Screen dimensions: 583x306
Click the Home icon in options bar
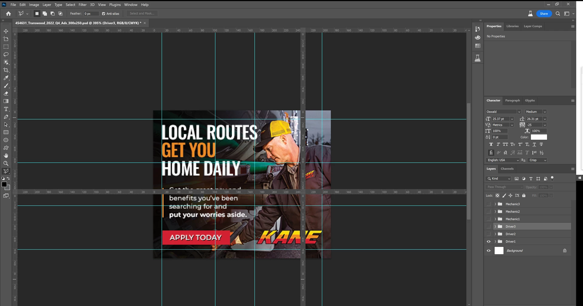[9, 14]
